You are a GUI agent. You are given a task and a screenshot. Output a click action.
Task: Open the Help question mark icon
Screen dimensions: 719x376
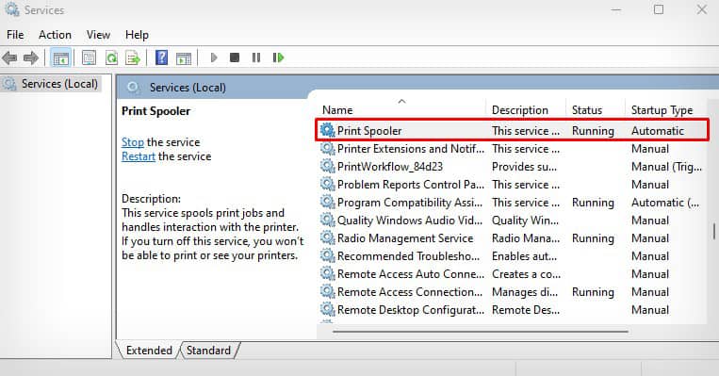pos(161,57)
